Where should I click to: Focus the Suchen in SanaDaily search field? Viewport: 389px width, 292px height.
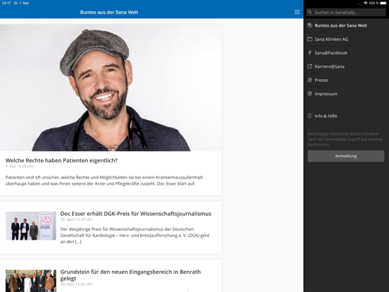(x=346, y=12)
